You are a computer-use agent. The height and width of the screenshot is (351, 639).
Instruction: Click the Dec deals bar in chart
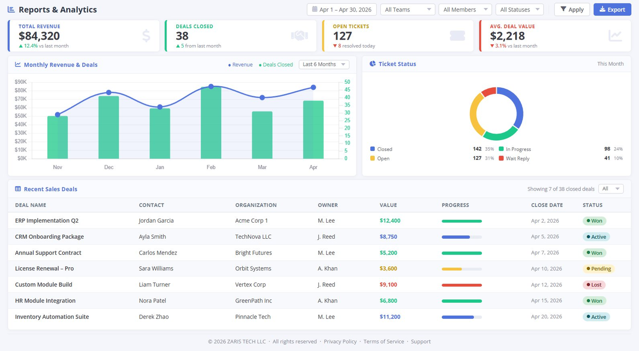pyautogui.click(x=109, y=127)
